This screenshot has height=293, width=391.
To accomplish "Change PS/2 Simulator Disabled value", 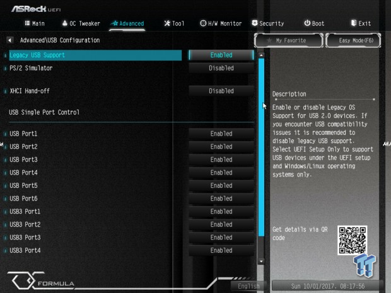I will [221, 68].
